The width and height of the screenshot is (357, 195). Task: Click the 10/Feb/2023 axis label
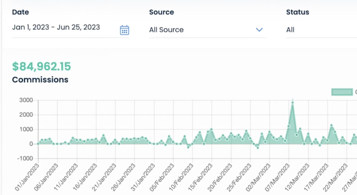181,177
